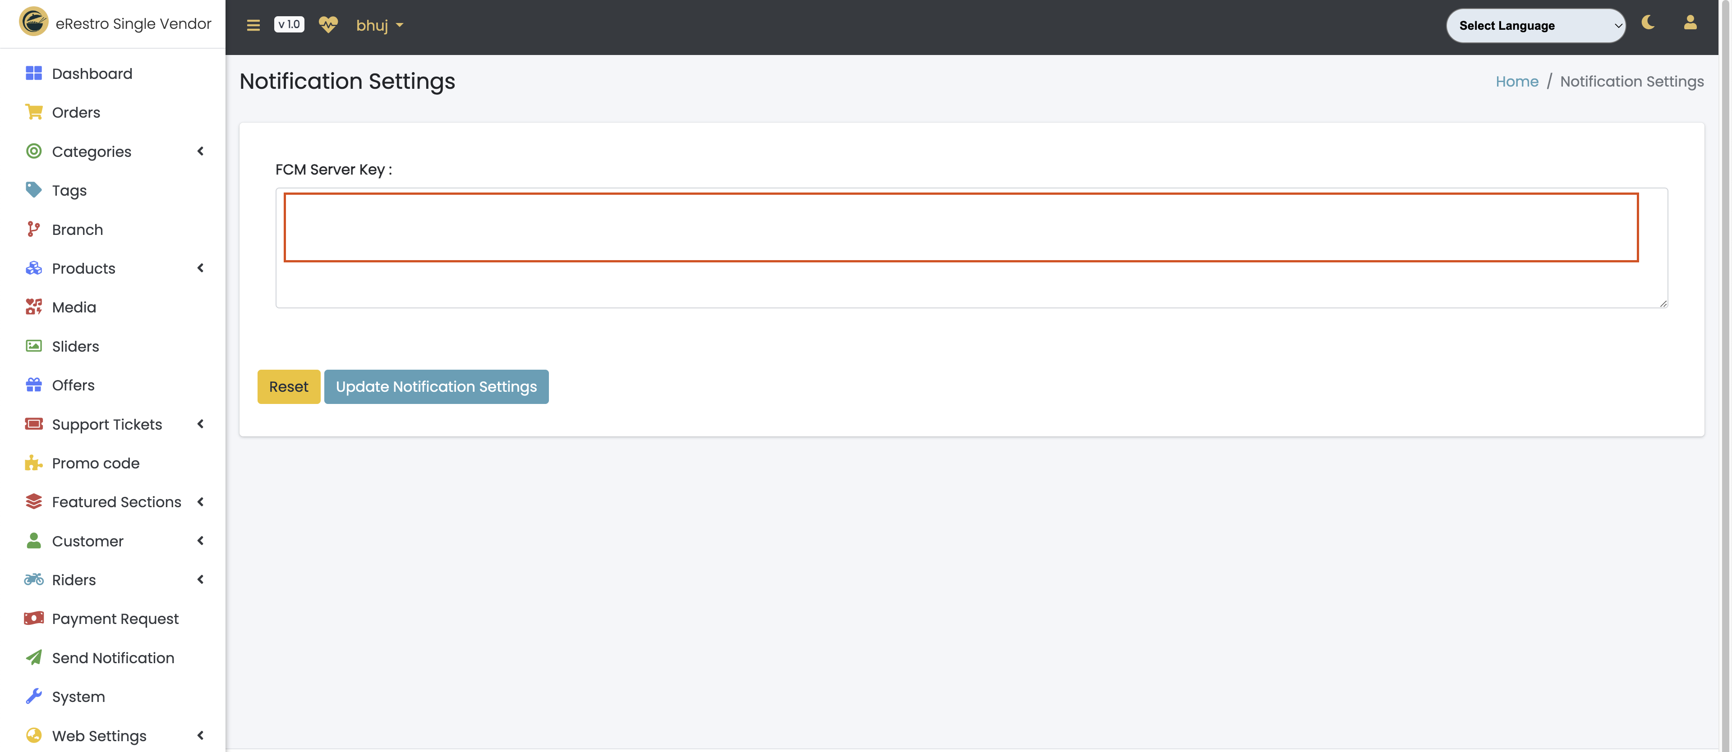Click the eRestro logo icon
This screenshot has width=1732, height=752.
(x=34, y=22)
